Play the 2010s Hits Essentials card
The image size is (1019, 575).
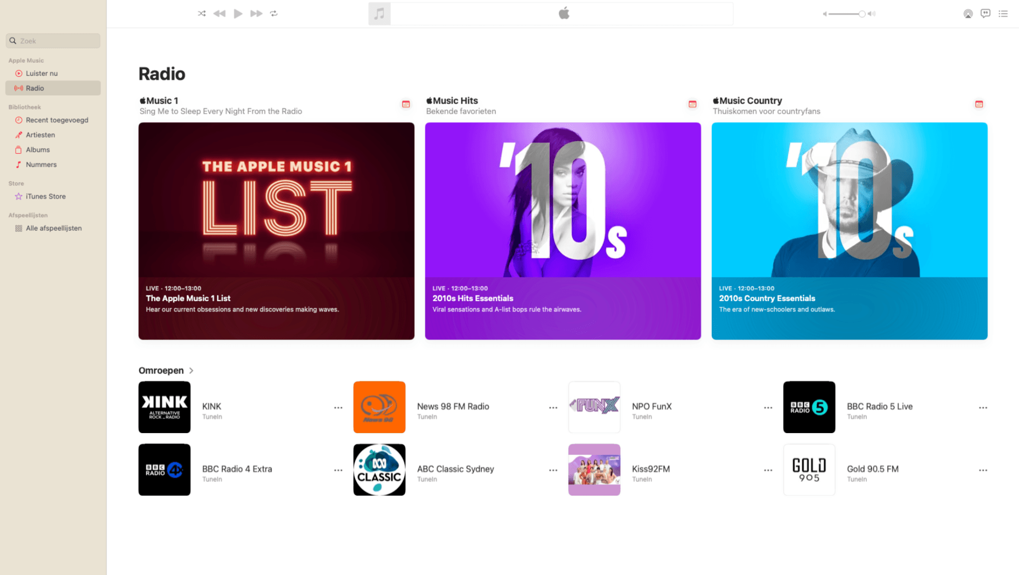(563, 231)
